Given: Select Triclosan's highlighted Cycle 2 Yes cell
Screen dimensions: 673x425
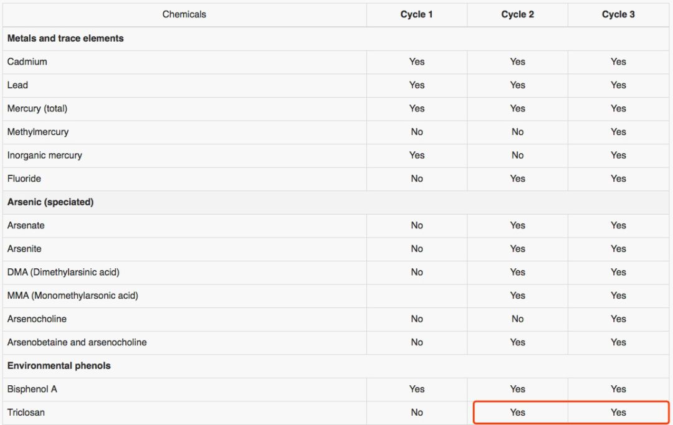Looking at the screenshot, I should click(517, 413).
